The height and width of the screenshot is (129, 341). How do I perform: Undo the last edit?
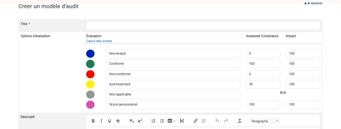(217, 121)
